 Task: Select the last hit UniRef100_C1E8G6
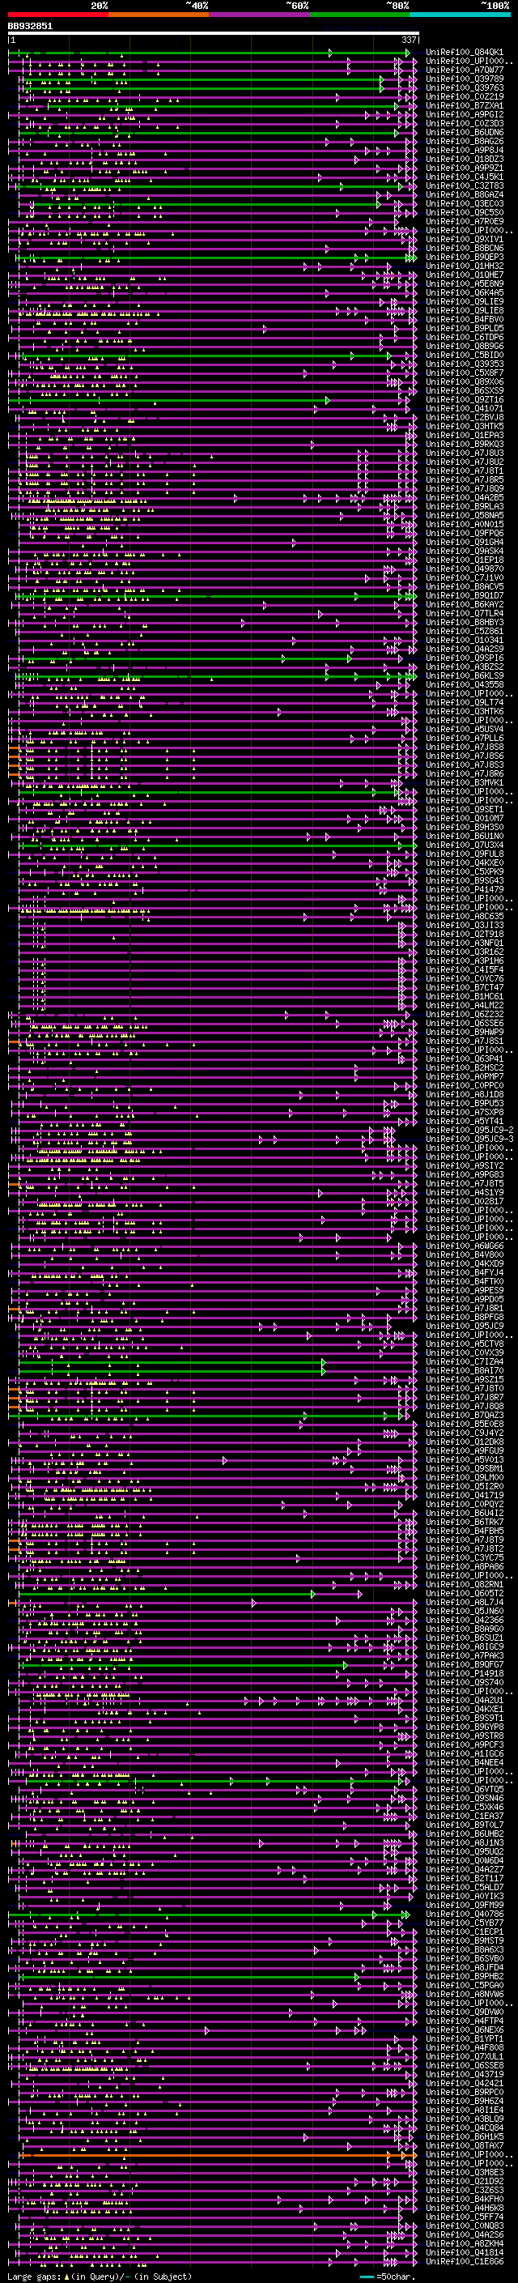tap(465, 2260)
